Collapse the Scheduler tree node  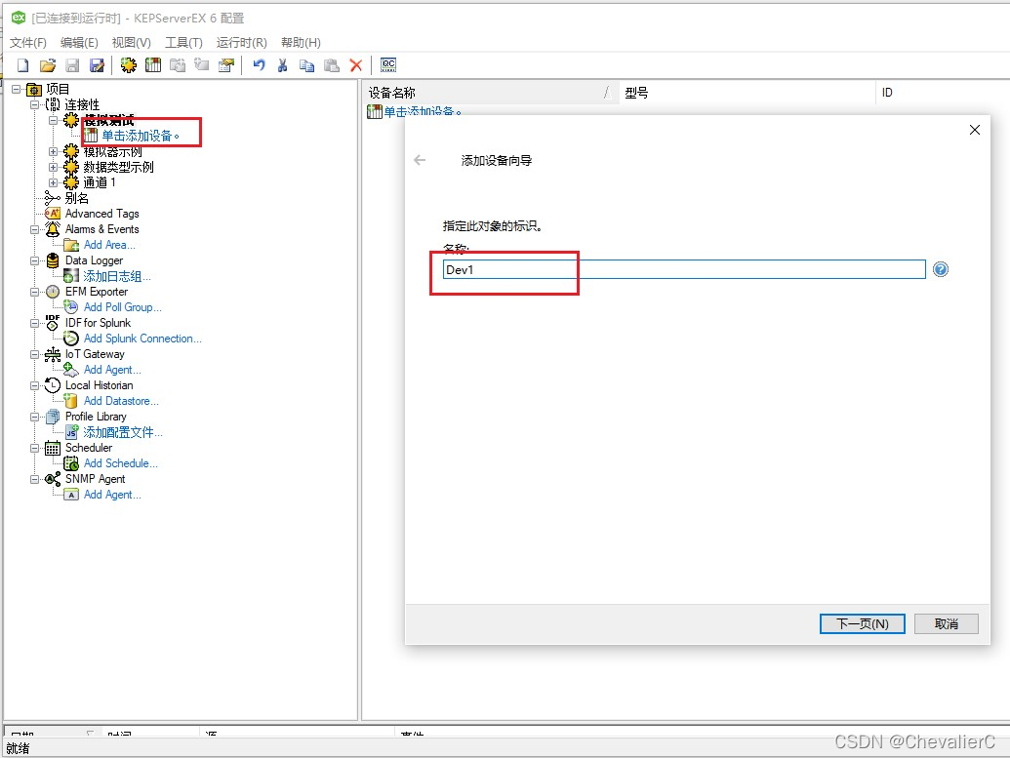35,448
